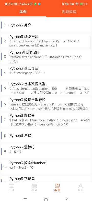
Task: Open lesson Python3 数字(Number)
Action: [x=46, y=167]
